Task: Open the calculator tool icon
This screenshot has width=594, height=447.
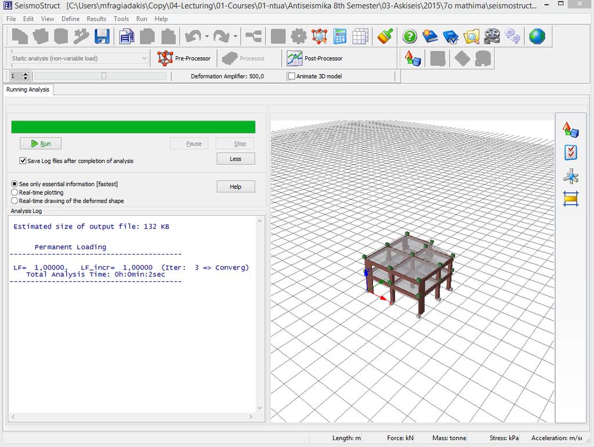Action: click(340, 37)
